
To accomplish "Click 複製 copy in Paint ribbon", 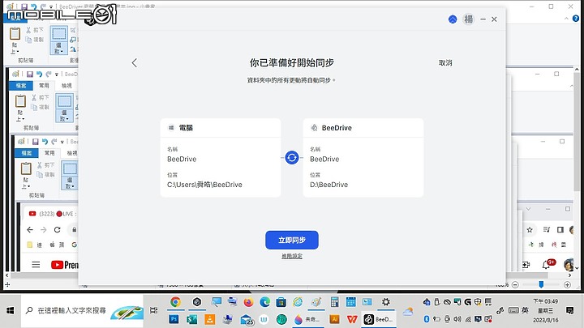I will [35, 40].
